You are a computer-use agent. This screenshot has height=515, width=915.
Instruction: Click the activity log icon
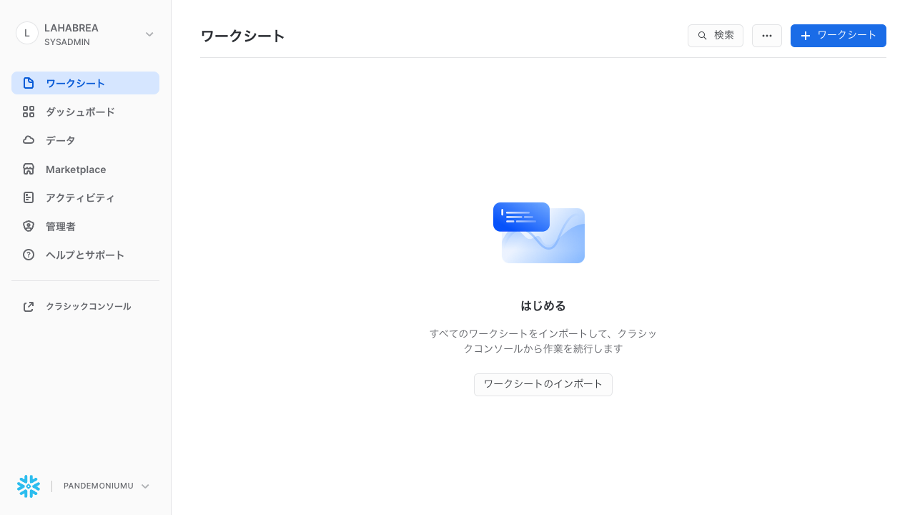click(x=29, y=197)
